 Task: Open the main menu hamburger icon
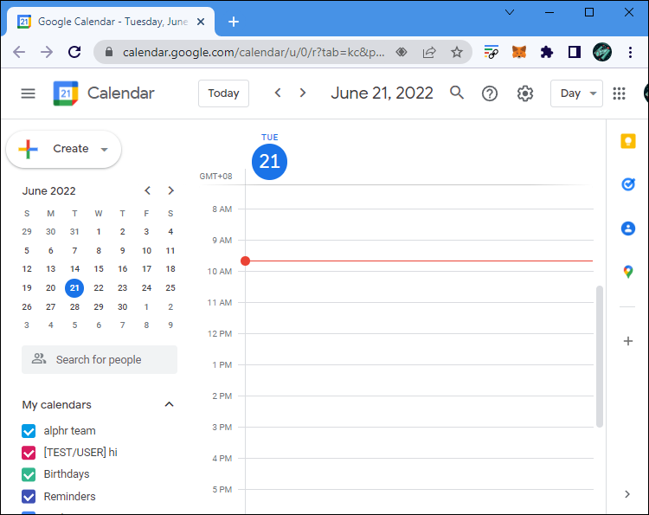29,93
